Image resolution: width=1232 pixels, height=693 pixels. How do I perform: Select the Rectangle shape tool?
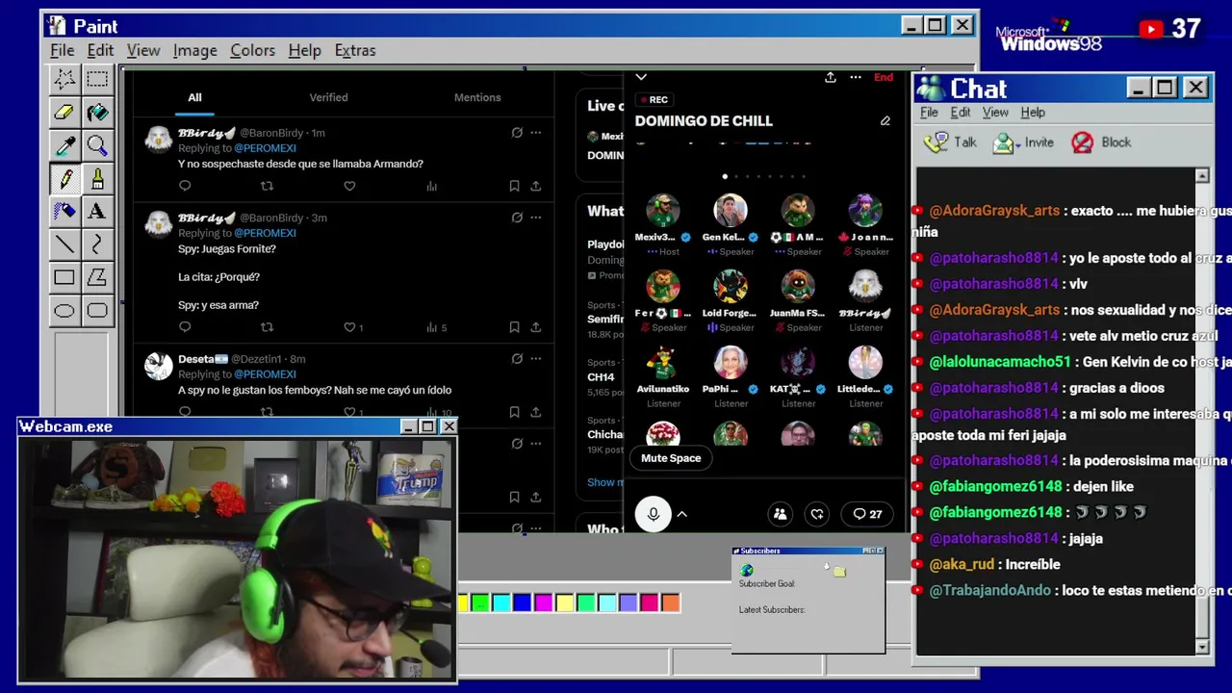pyautogui.click(x=64, y=277)
